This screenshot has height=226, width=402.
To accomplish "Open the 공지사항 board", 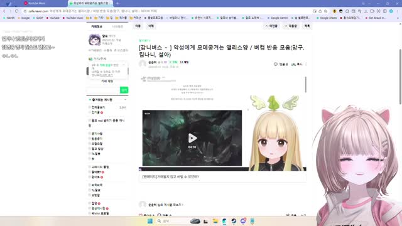I will coord(97,134).
